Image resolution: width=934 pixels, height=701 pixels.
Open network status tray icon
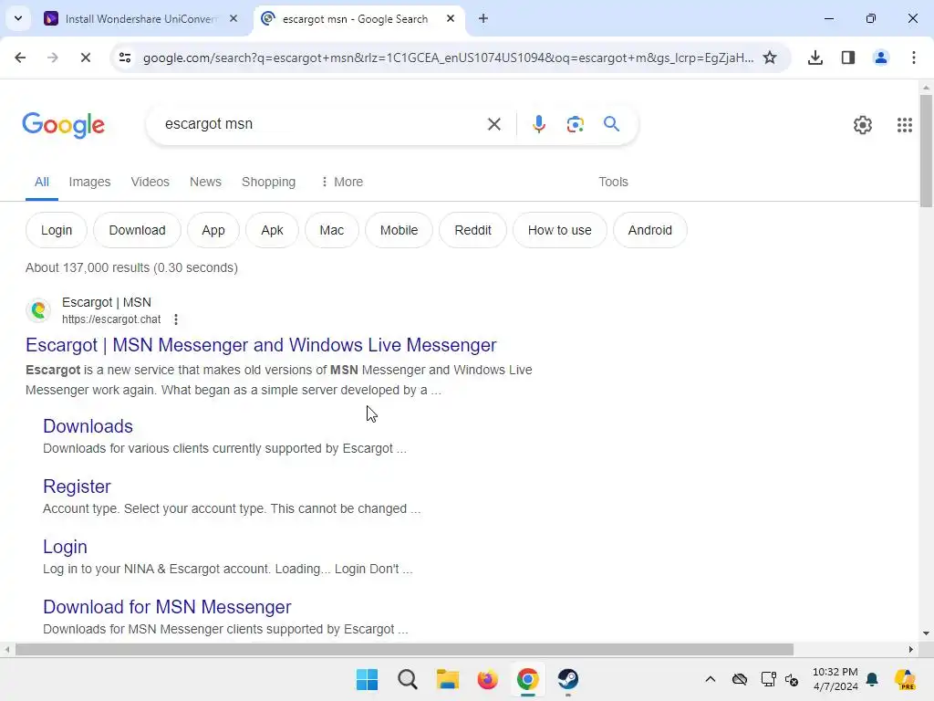click(x=768, y=679)
